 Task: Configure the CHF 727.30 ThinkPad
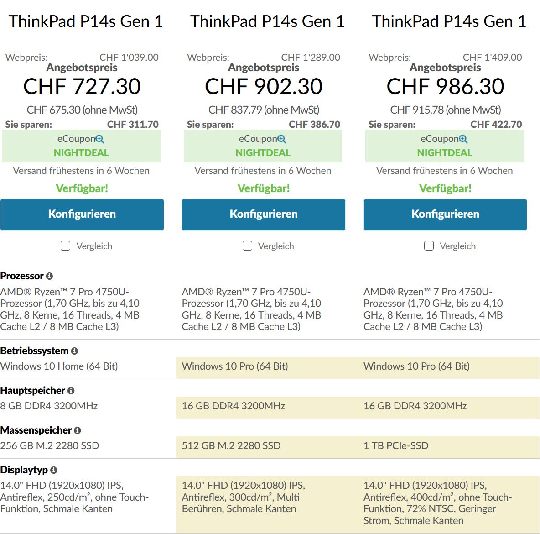(82, 214)
